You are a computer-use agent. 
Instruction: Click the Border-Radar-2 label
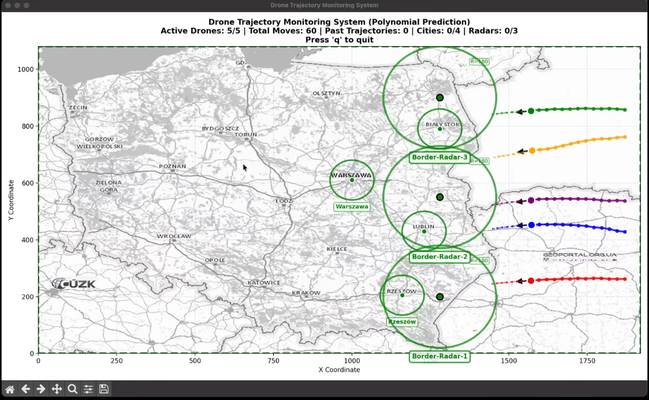pyautogui.click(x=439, y=256)
